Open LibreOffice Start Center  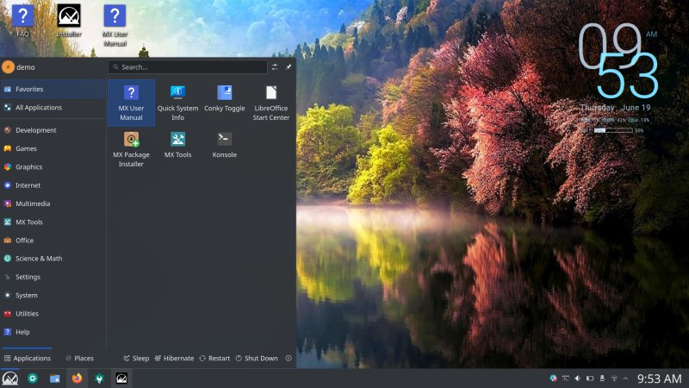tap(270, 103)
